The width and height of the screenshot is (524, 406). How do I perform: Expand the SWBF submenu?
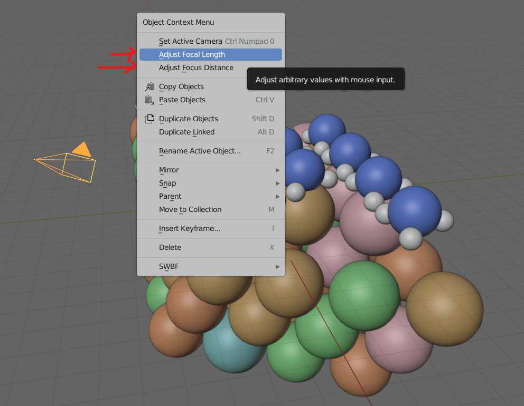tap(211, 267)
